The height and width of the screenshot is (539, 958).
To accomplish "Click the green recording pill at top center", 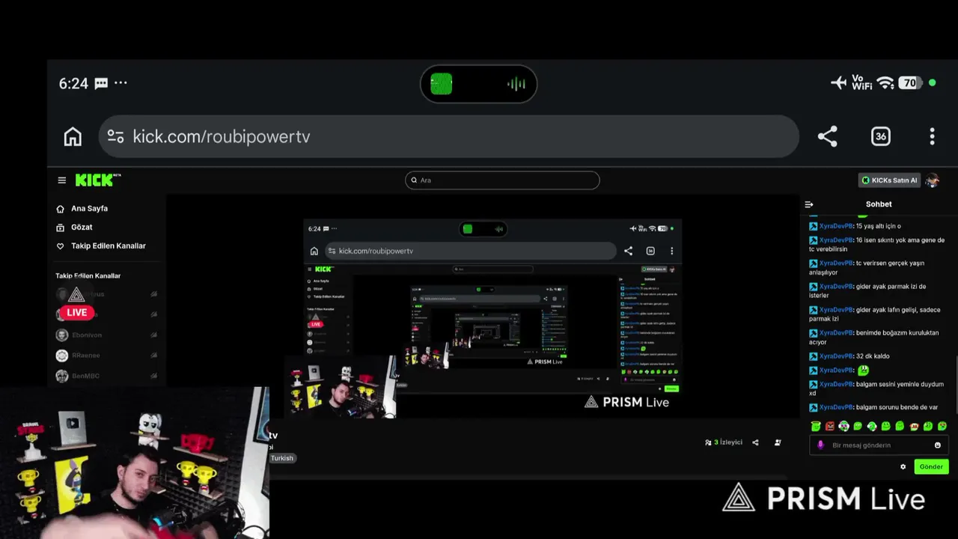I will (478, 84).
